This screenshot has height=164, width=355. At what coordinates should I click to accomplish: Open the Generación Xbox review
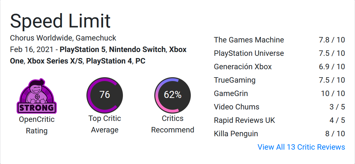(243, 67)
